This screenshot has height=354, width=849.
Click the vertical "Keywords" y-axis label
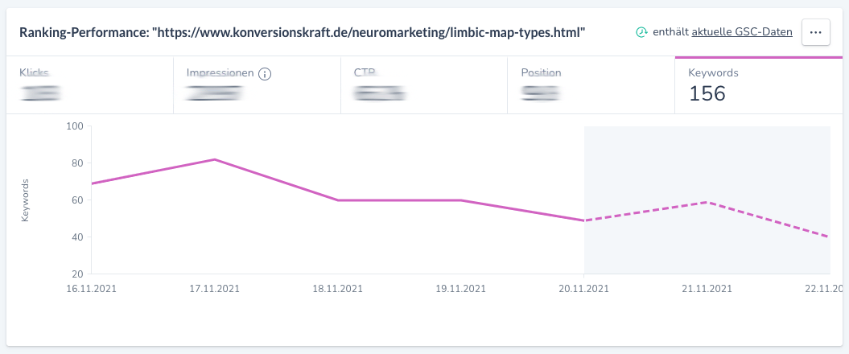(x=25, y=200)
